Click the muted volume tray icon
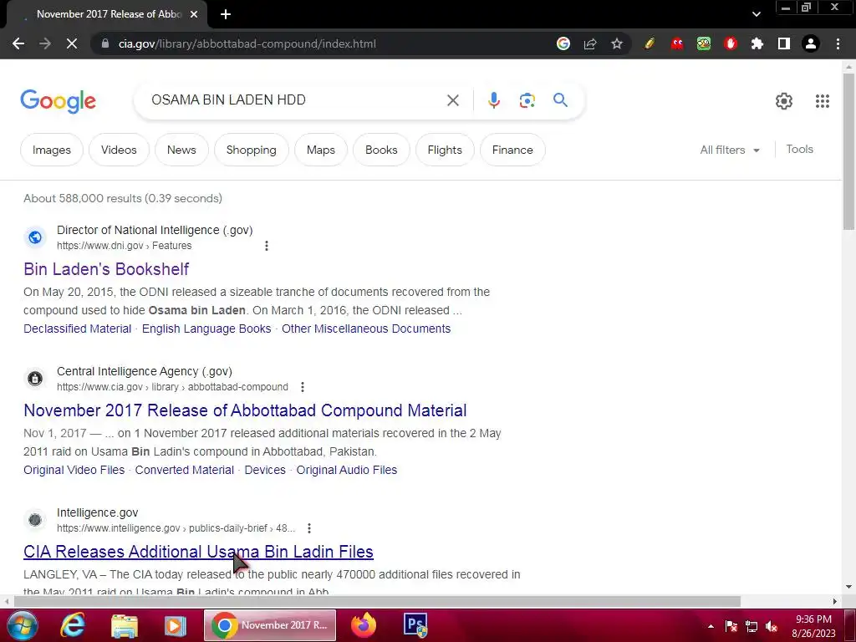 [772, 627]
